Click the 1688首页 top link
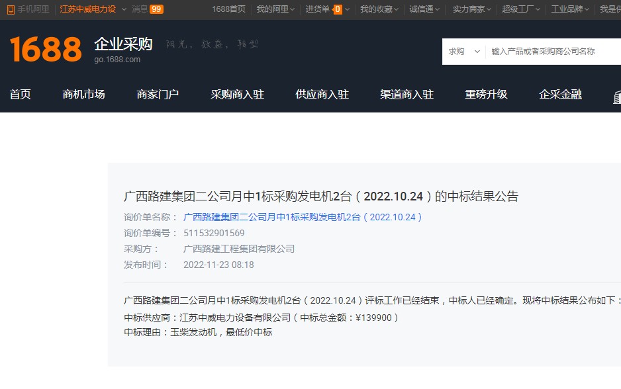This screenshot has height=389, width=621. click(228, 9)
